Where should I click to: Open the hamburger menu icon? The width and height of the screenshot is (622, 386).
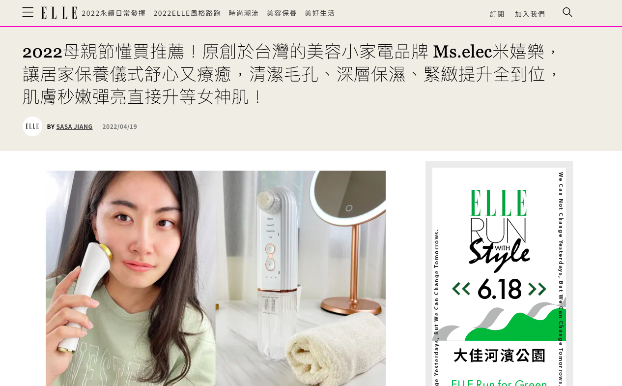point(28,12)
